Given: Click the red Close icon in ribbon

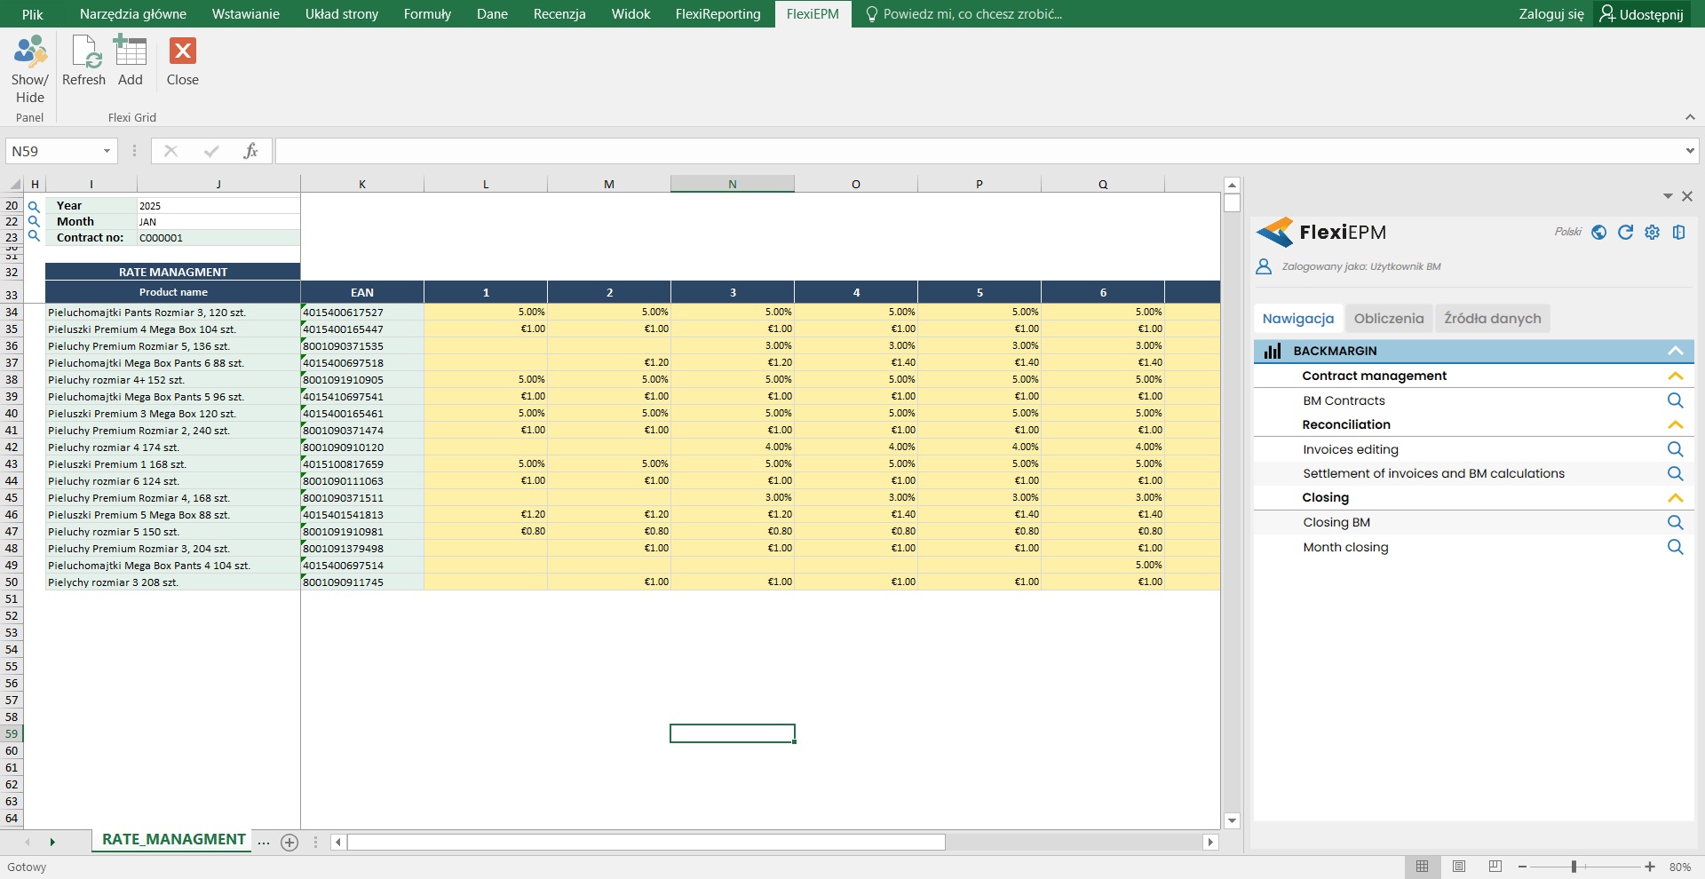Looking at the screenshot, I should 183,51.
